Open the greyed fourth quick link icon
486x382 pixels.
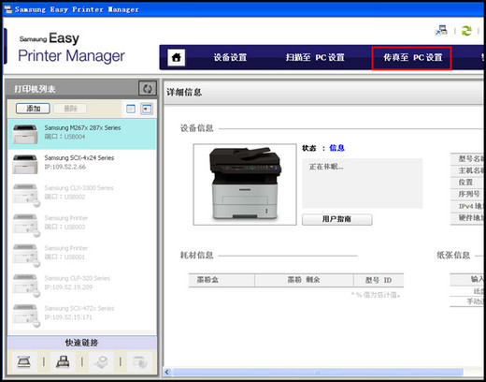tap(139, 362)
